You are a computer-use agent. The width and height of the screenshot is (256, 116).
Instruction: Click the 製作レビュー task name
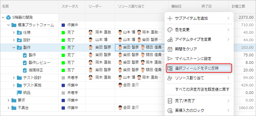40,63
